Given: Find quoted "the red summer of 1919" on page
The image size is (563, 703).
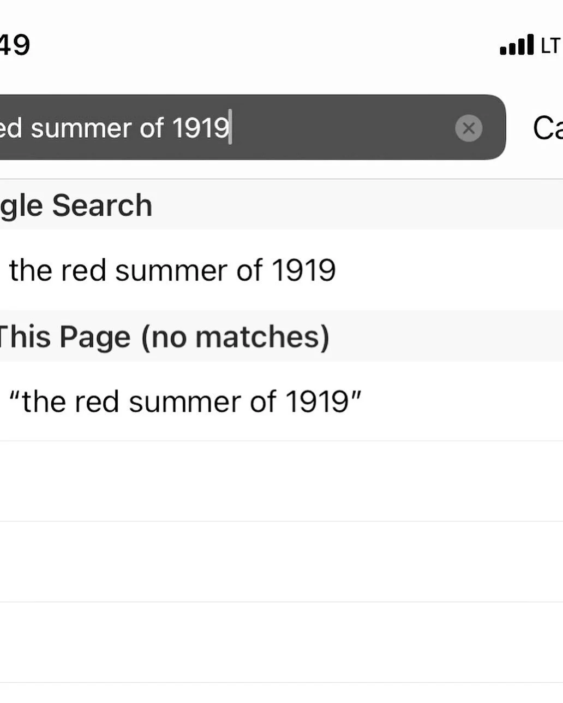Looking at the screenshot, I should coord(185,401).
